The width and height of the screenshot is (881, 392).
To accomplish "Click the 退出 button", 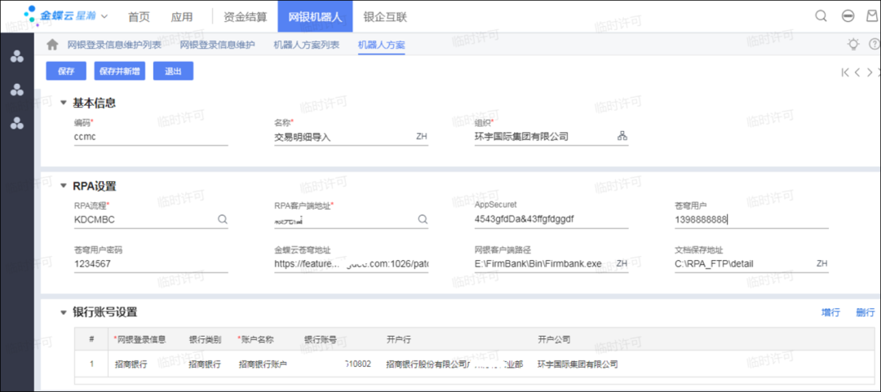I will click(x=173, y=72).
